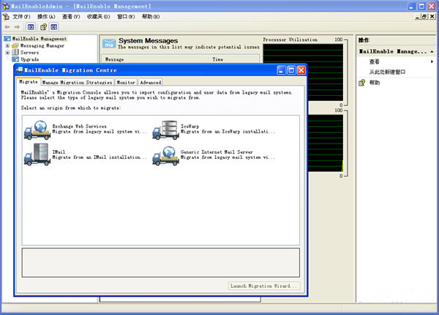The height and width of the screenshot is (315, 439).
Task: Click the Migration Centre title bar icon
Action: (19, 70)
